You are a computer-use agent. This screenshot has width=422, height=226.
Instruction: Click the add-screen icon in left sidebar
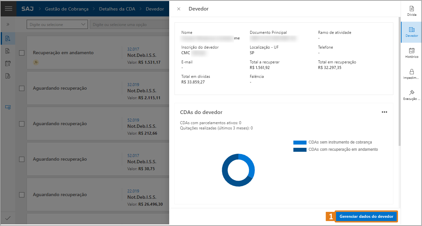pyautogui.click(x=8, y=107)
